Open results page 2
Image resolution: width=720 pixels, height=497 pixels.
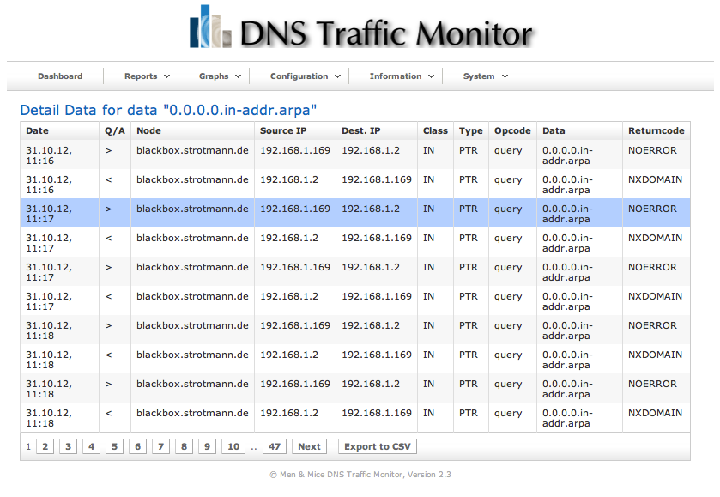pos(45,446)
